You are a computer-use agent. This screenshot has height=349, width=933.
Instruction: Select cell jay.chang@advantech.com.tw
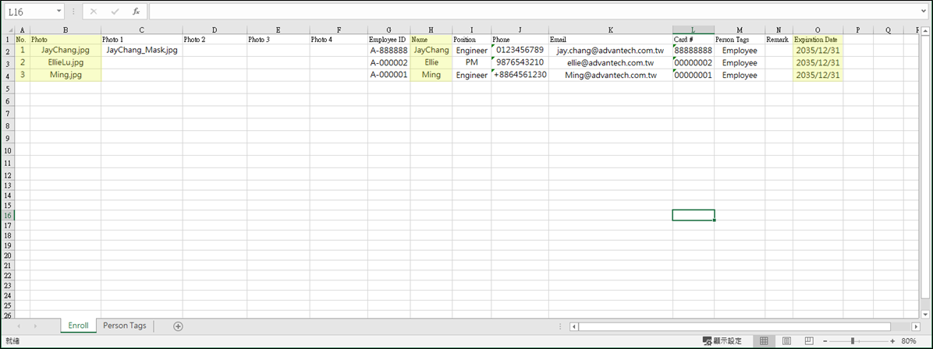click(611, 51)
